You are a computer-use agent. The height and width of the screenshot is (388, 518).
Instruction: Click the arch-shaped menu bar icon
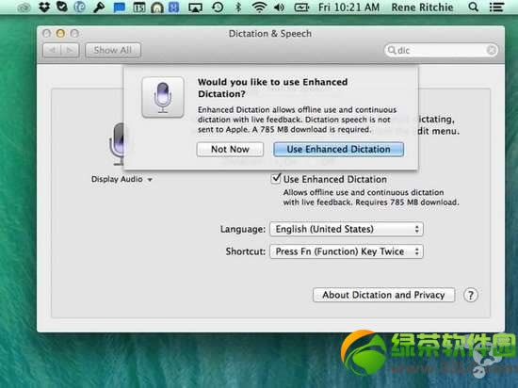click(157, 8)
